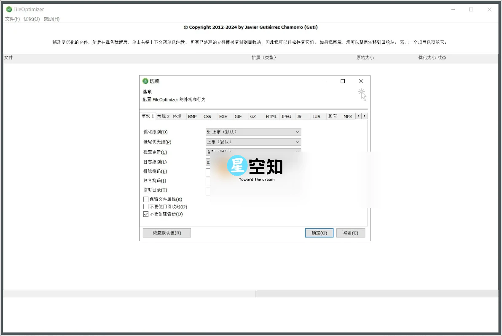The width and height of the screenshot is (502, 336).
Task: Switch to the JPEG tab
Action: 286,116
